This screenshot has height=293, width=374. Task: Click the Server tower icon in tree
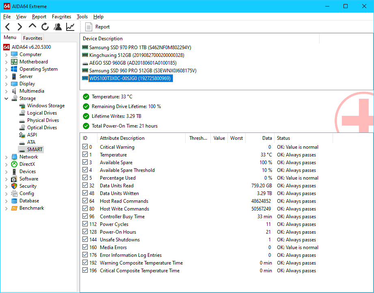14,76
